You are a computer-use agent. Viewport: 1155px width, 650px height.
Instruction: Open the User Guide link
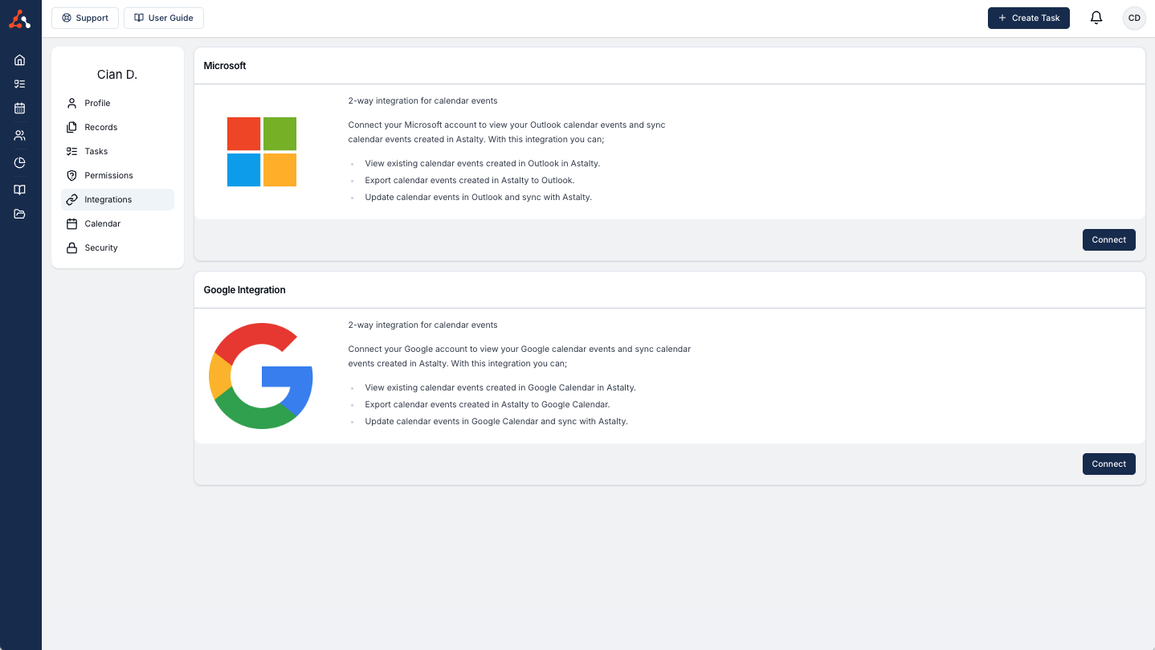164,18
